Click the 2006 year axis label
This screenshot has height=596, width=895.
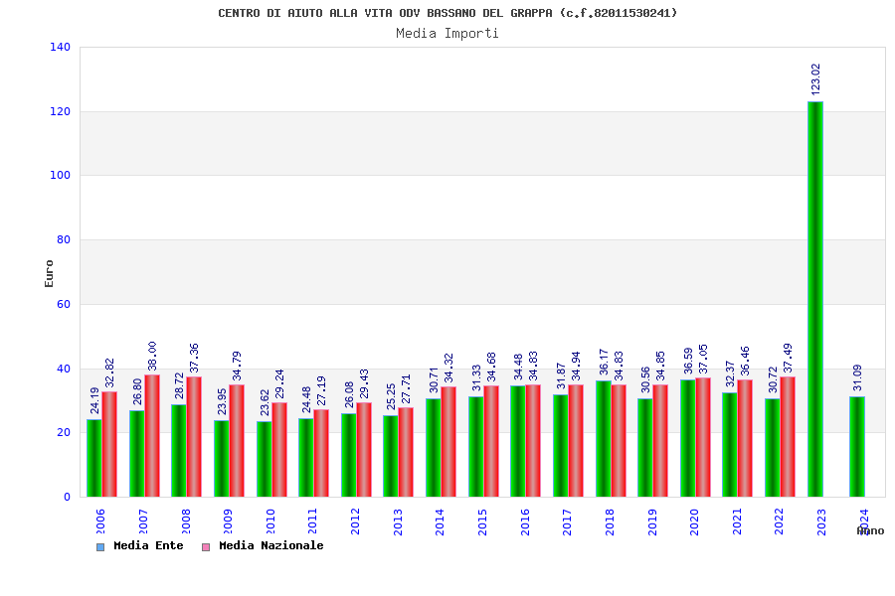pyautogui.click(x=100, y=521)
